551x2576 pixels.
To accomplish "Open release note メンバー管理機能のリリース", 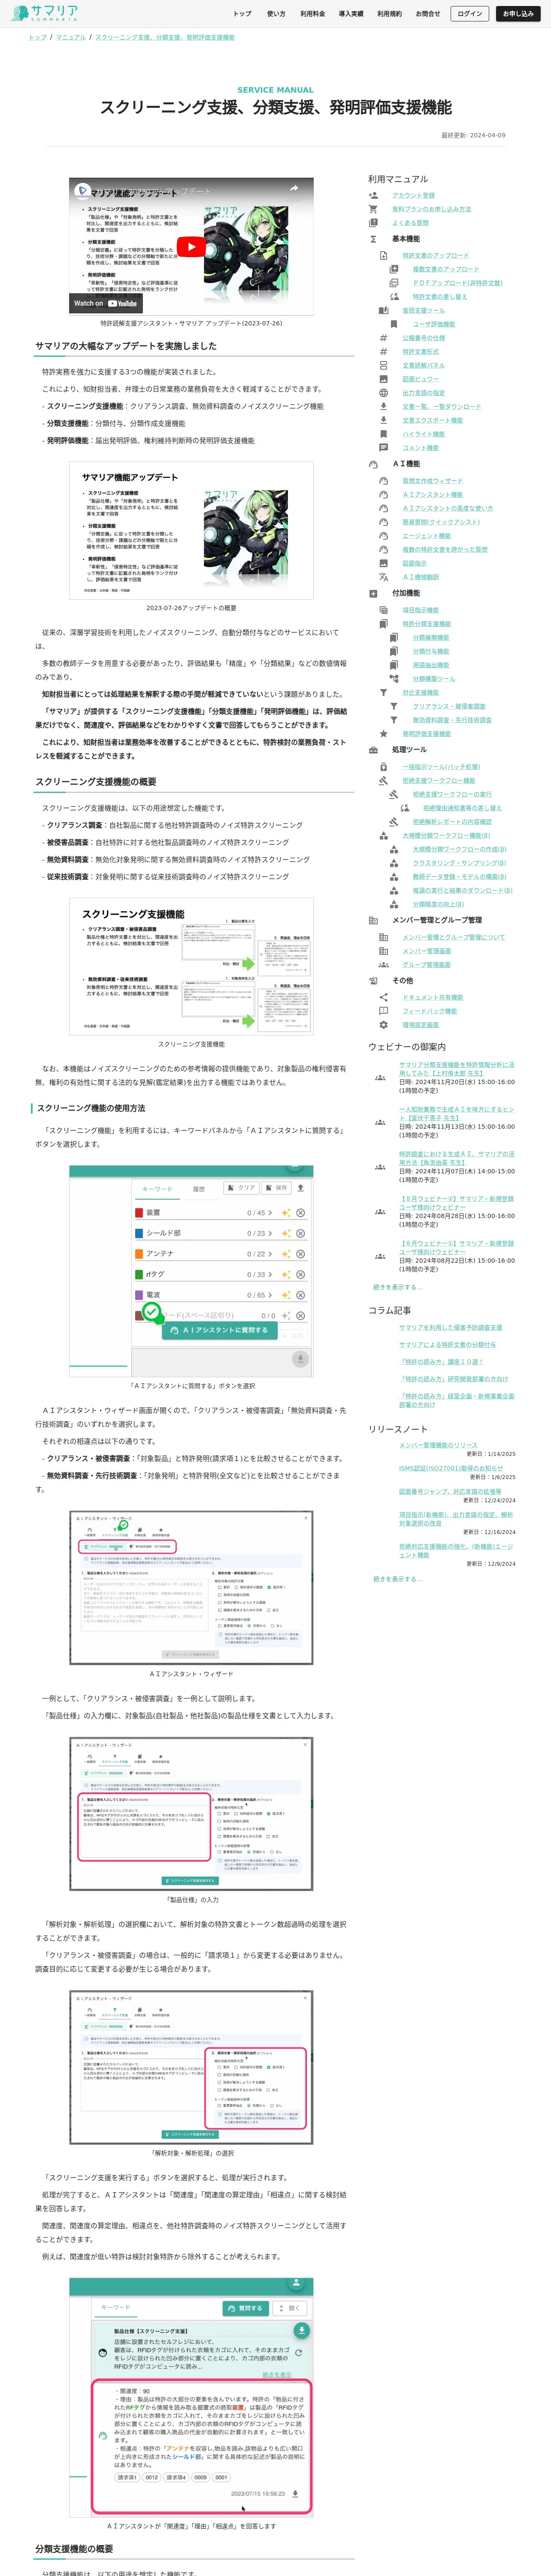I will point(438,1445).
